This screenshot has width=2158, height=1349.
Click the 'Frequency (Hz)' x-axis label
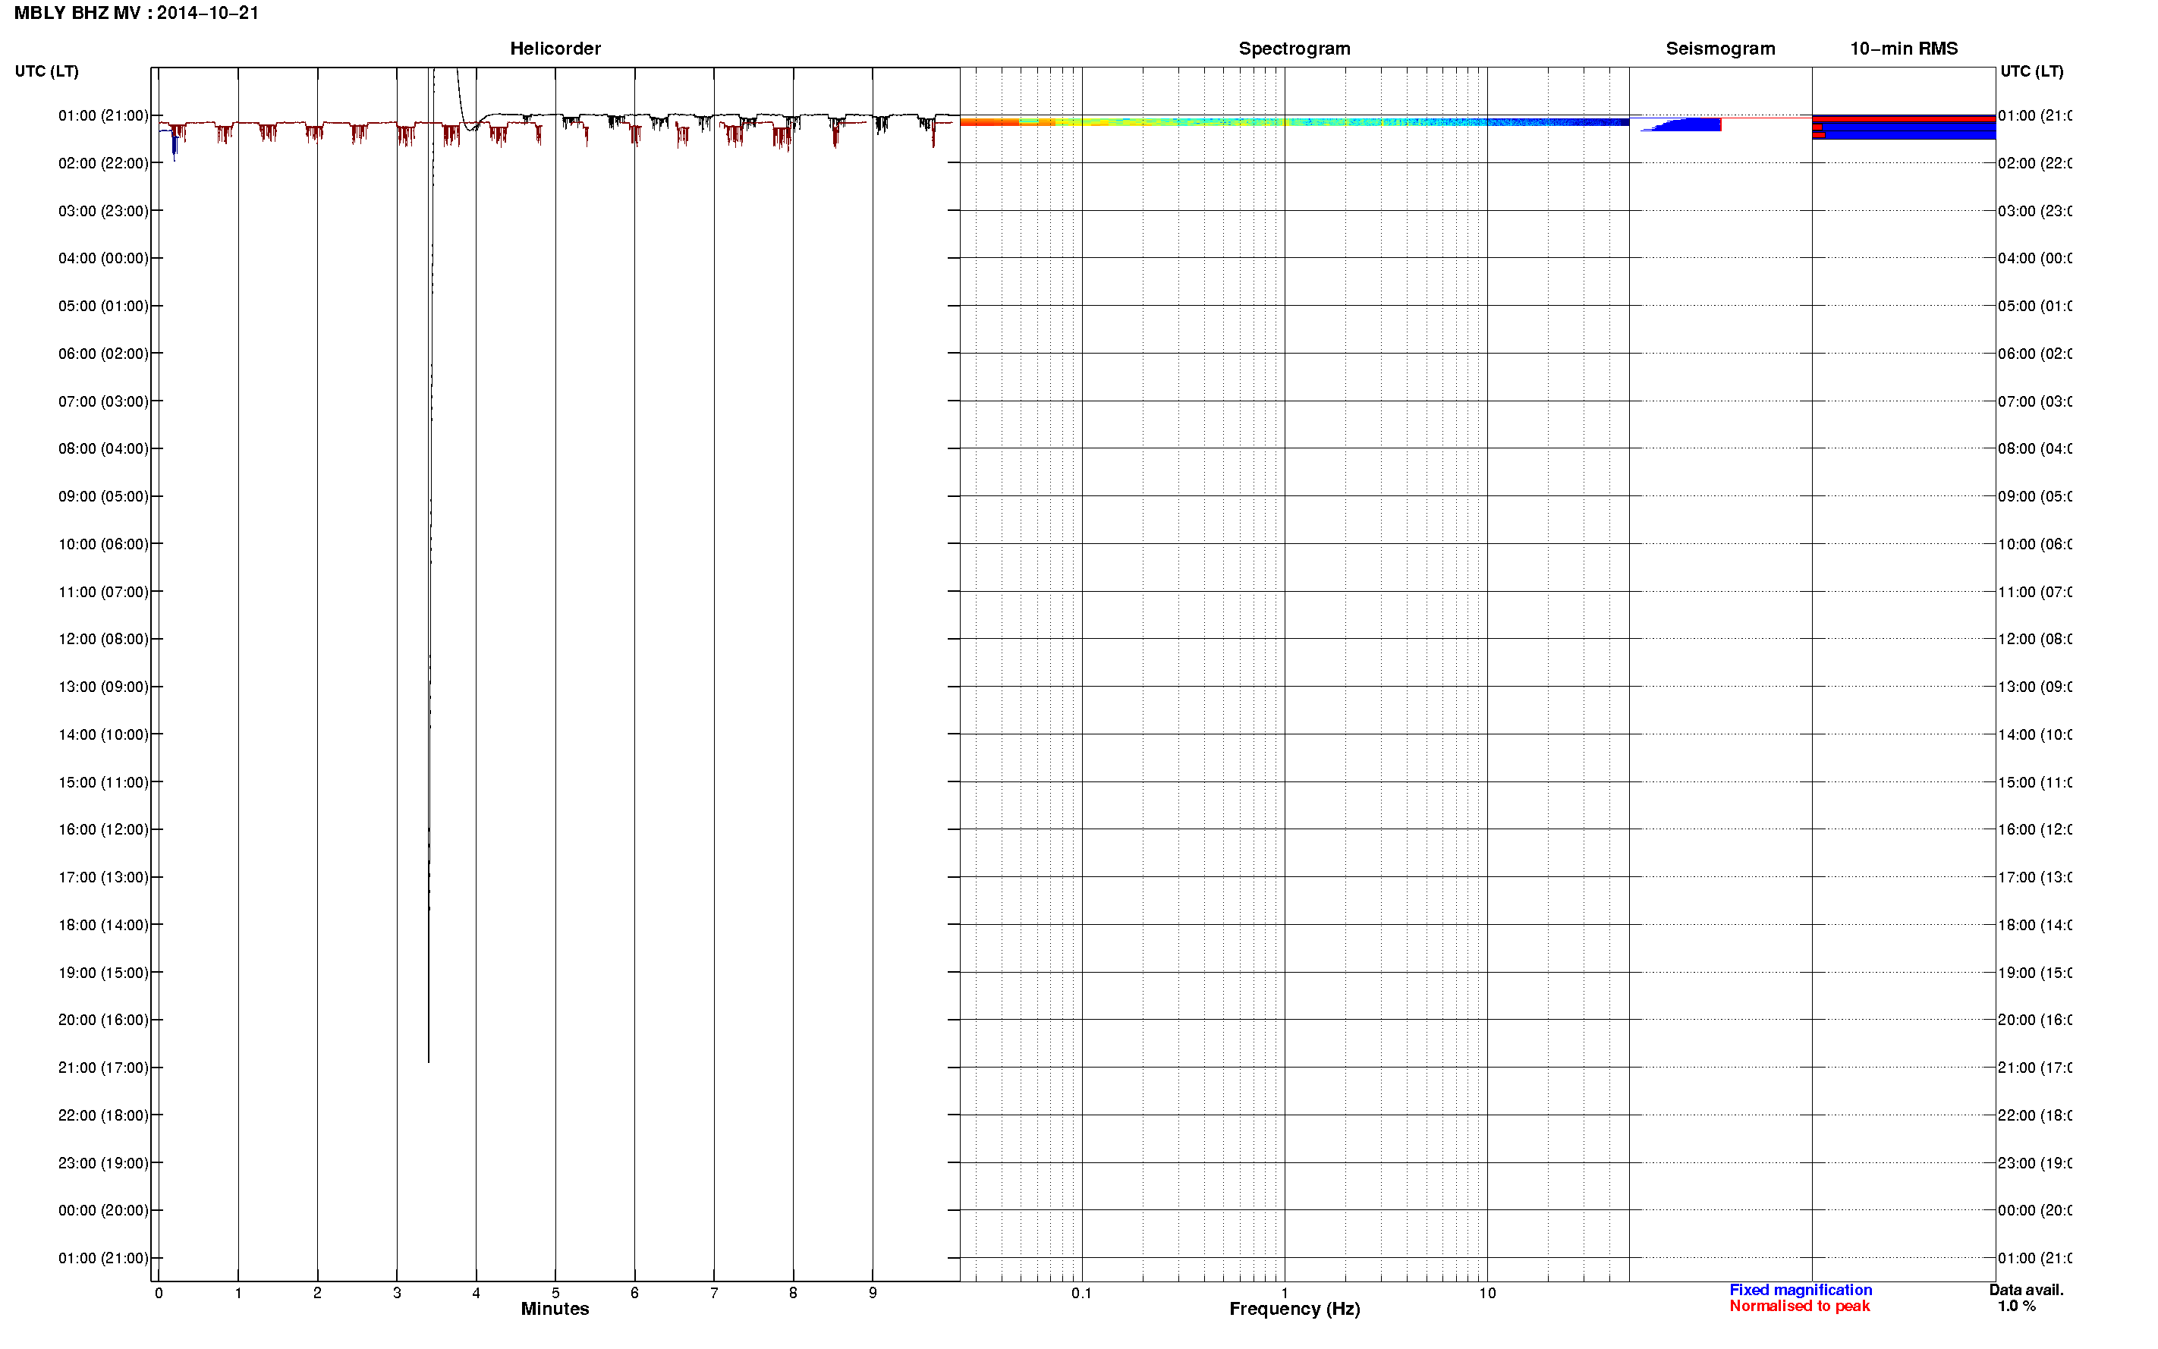pos(1294,1309)
